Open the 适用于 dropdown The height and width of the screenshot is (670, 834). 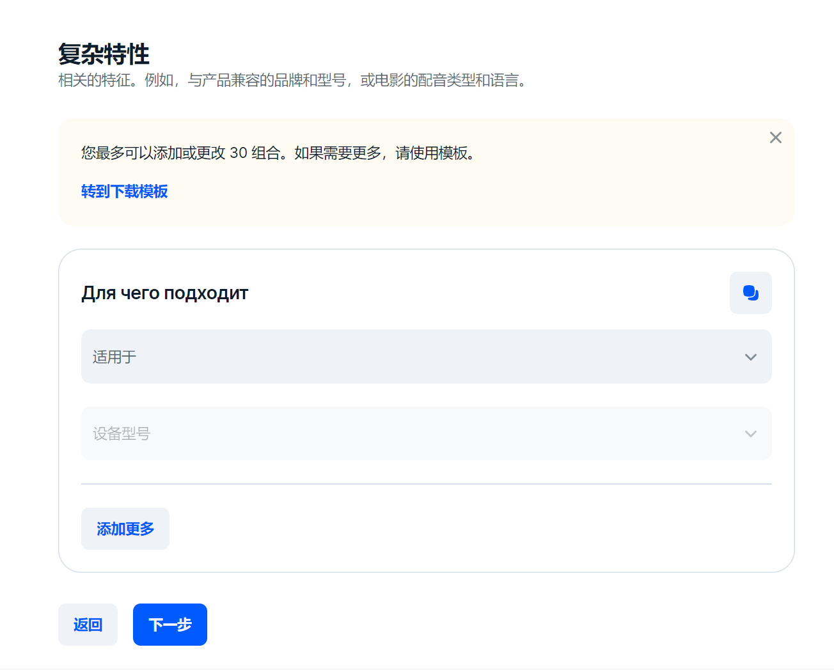click(426, 357)
